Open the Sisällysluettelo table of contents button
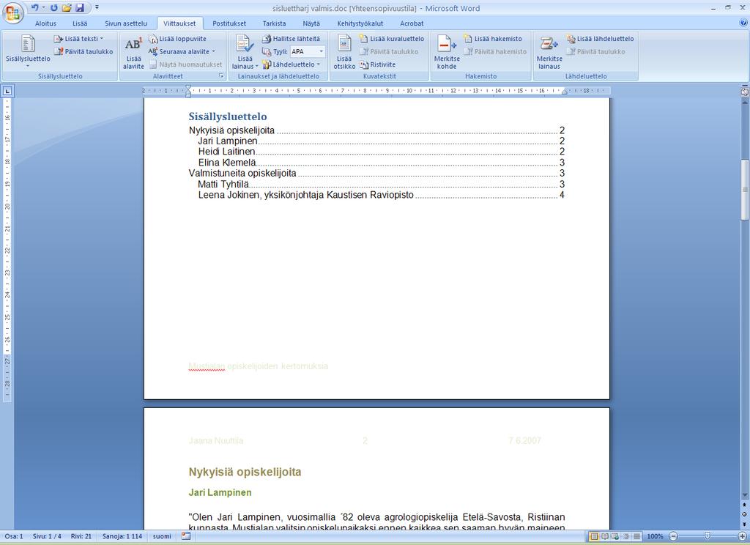 point(28,51)
